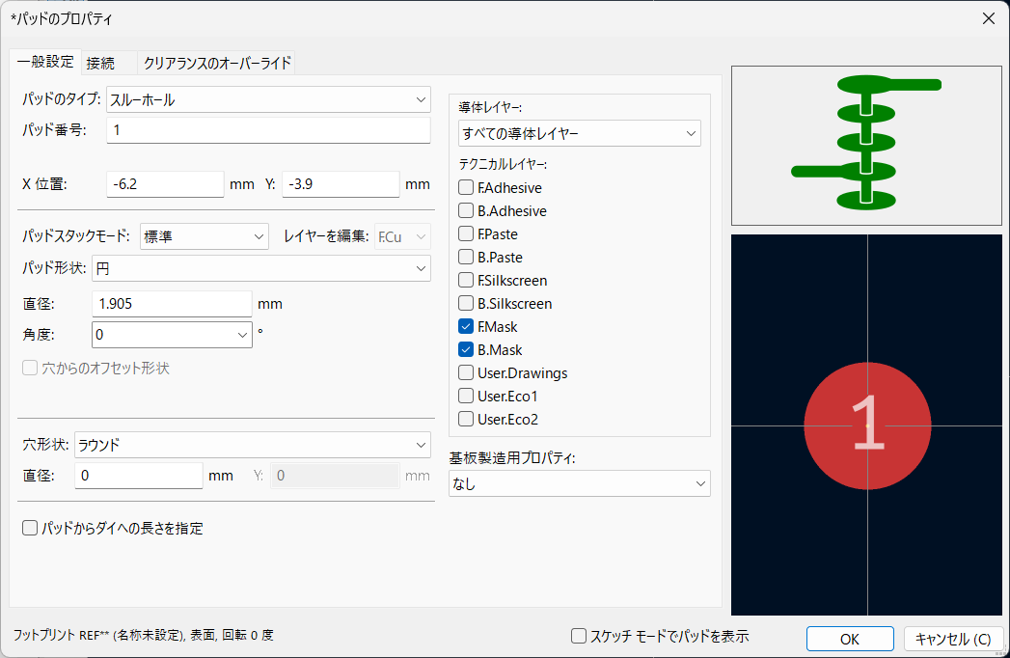Image resolution: width=1010 pixels, height=658 pixels.
Task: Close the パッドのプロパティ dialog
Action: tap(988, 18)
